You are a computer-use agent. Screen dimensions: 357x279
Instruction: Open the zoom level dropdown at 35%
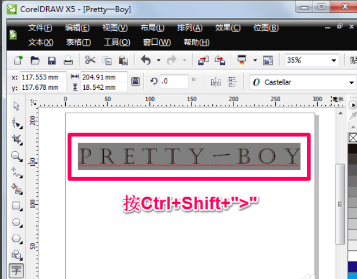[x=333, y=60]
